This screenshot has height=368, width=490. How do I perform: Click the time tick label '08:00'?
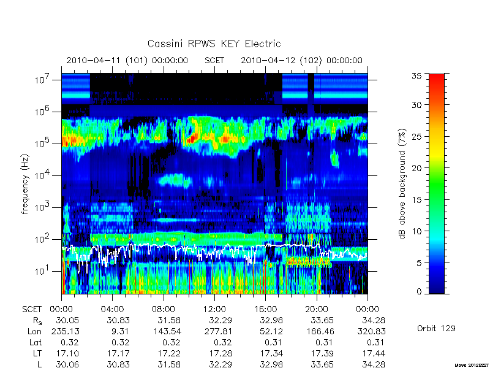coord(164,310)
